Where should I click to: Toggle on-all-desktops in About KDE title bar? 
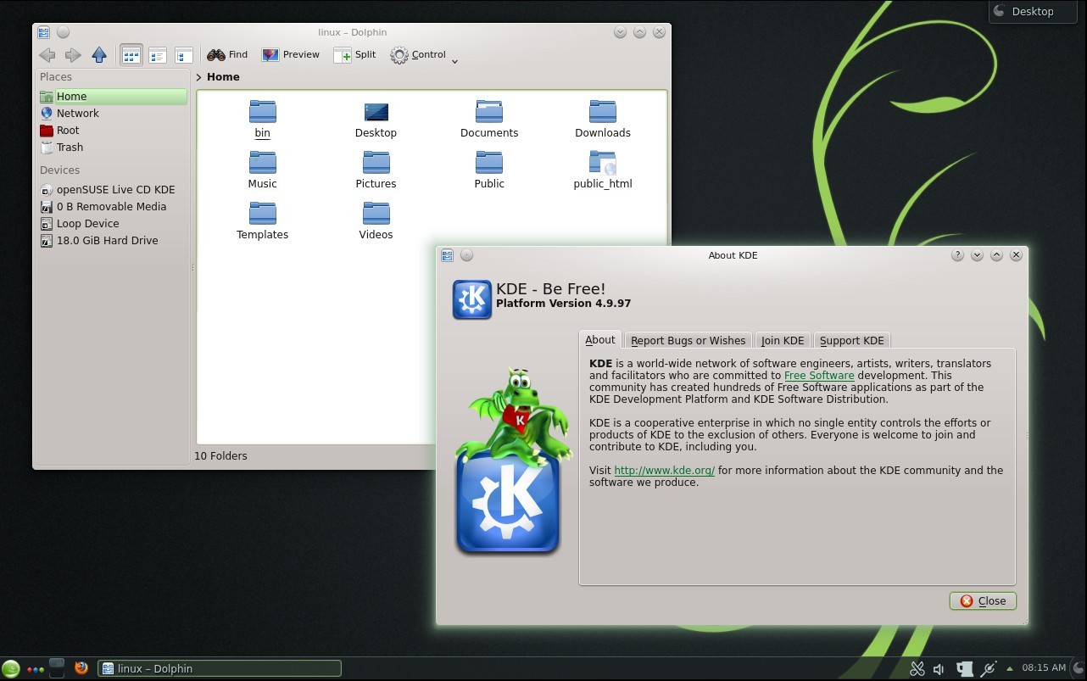coord(466,255)
